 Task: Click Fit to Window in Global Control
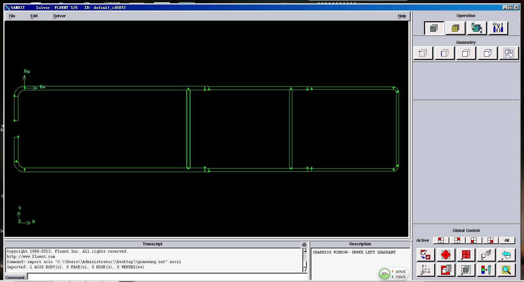point(425,255)
